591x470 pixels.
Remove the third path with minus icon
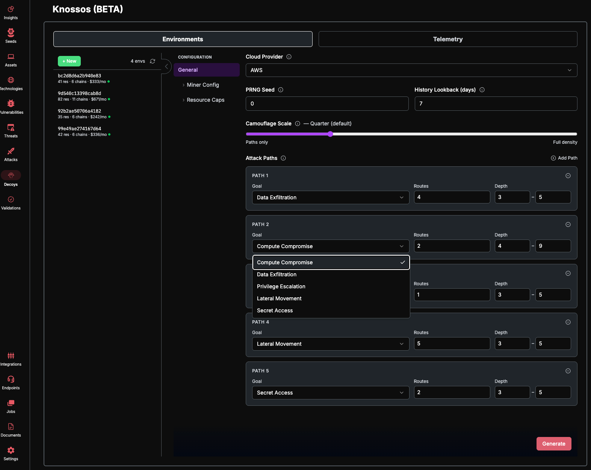(x=568, y=273)
